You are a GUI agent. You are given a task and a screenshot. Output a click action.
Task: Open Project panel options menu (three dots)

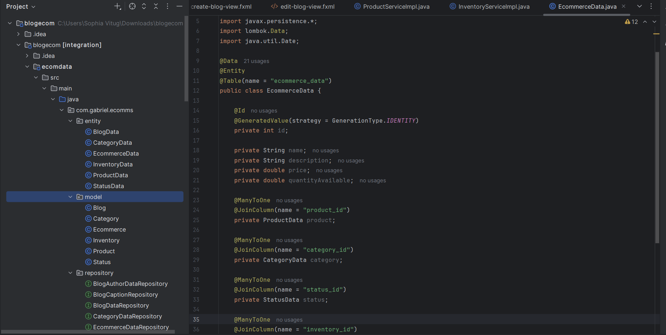tap(167, 7)
